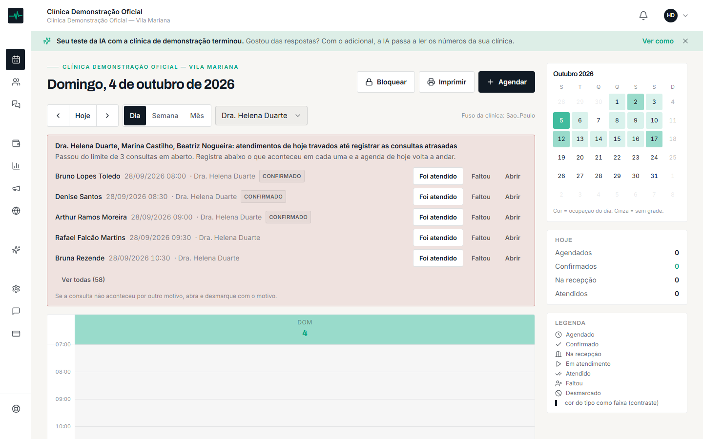Select October 5 in the mini calendar

coord(561,120)
